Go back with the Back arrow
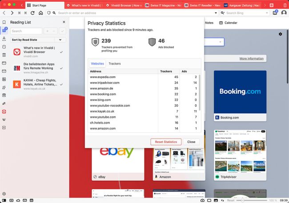This screenshot has width=289, height=203. (4, 13)
